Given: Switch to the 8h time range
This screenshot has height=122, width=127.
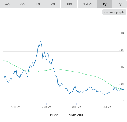Looking at the screenshot, I should (23, 4).
